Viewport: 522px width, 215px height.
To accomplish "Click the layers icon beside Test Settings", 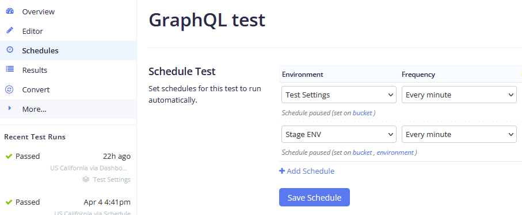I will 86,179.
